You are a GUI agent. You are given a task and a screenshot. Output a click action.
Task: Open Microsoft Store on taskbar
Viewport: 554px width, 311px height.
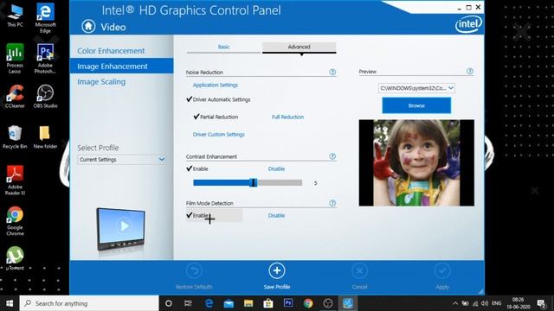click(268, 303)
